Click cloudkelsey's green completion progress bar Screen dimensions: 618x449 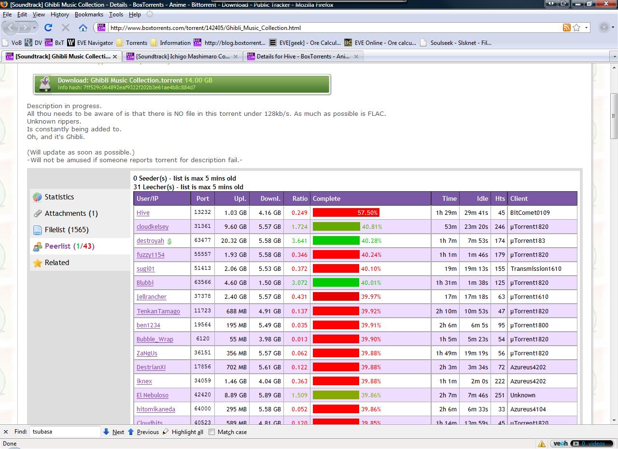coord(336,226)
